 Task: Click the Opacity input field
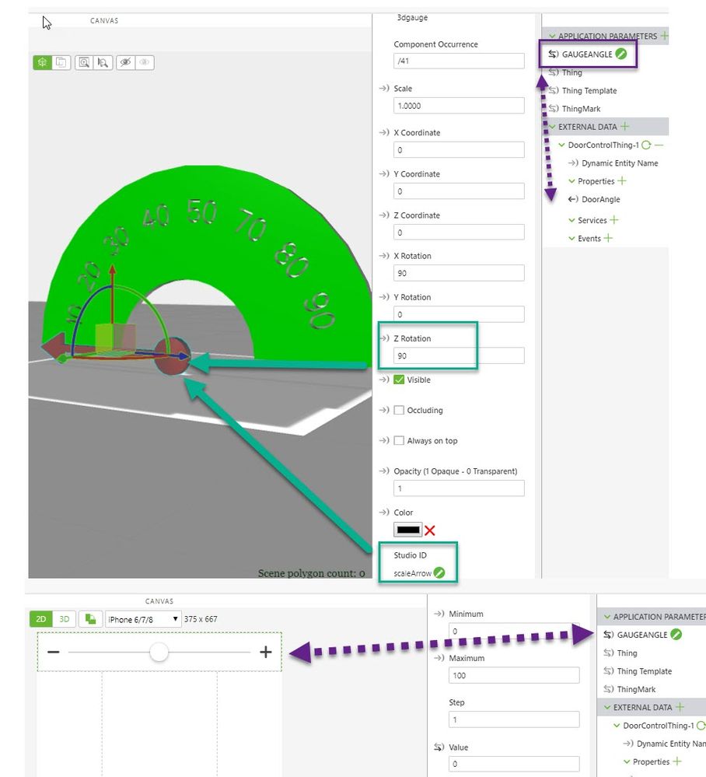click(459, 488)
